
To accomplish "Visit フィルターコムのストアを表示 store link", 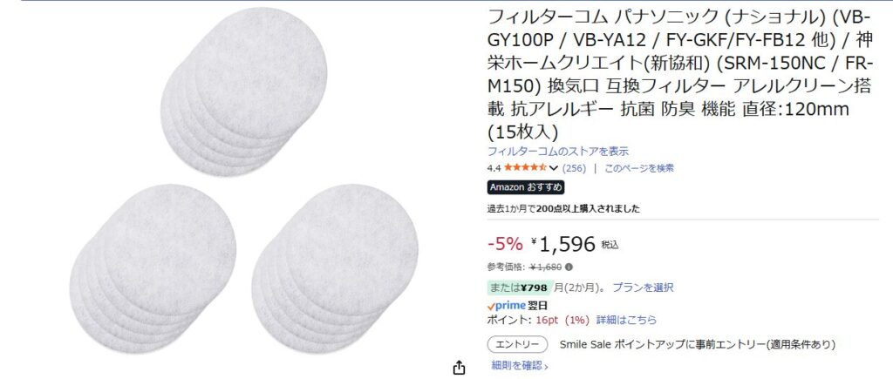I will coord(558,152).
